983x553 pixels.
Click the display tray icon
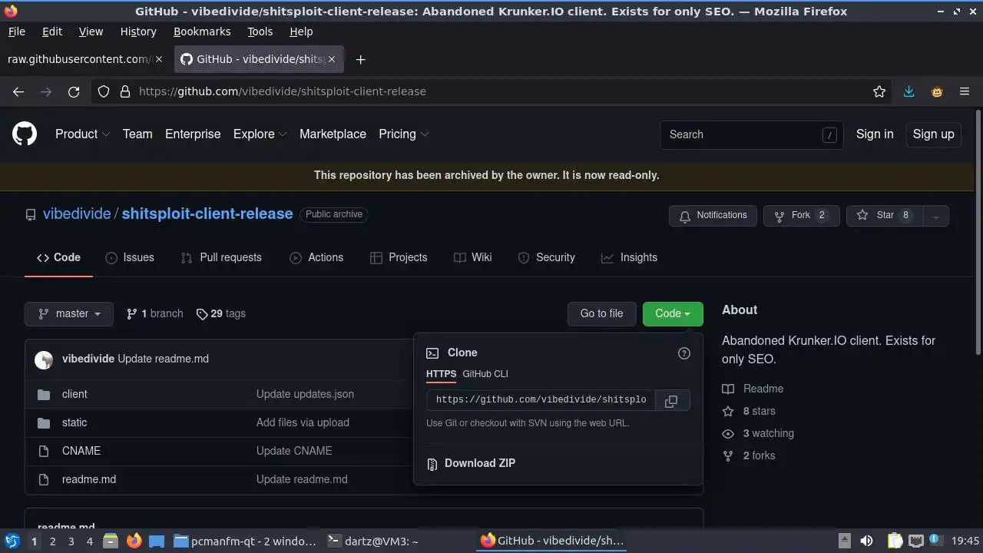point(915,541)
